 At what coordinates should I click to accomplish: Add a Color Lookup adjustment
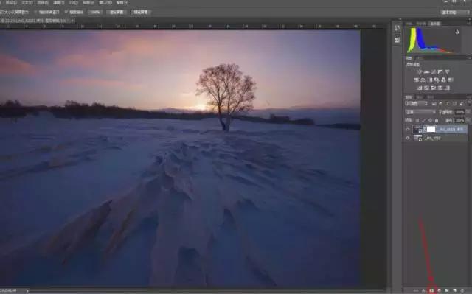[451, 80]
